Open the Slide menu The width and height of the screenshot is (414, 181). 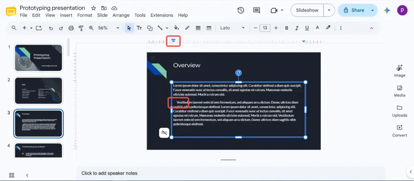pyautogui.click(x=102, y=15)
